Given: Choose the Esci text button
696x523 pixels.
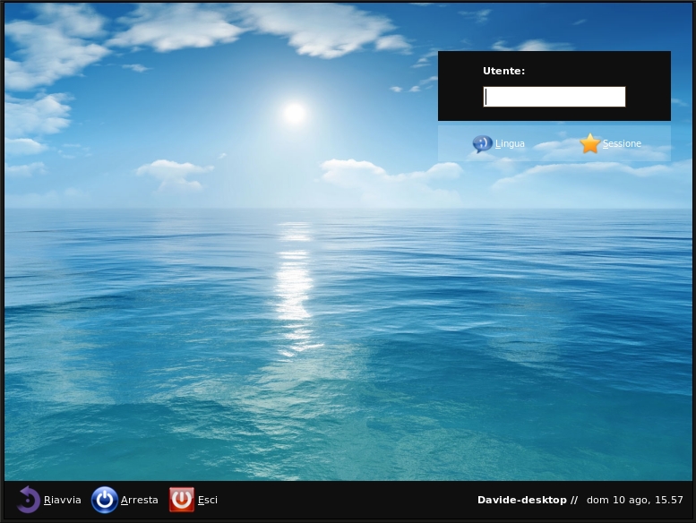Looking at the screenshot, I should 208,500.
